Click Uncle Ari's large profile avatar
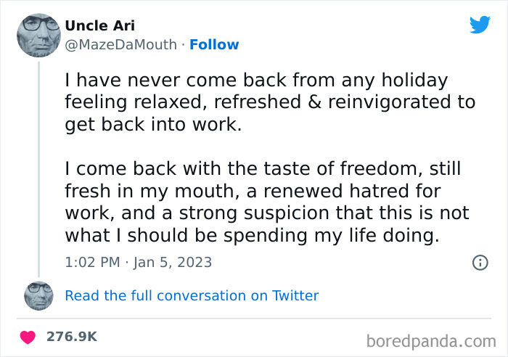 coord(38,36)
